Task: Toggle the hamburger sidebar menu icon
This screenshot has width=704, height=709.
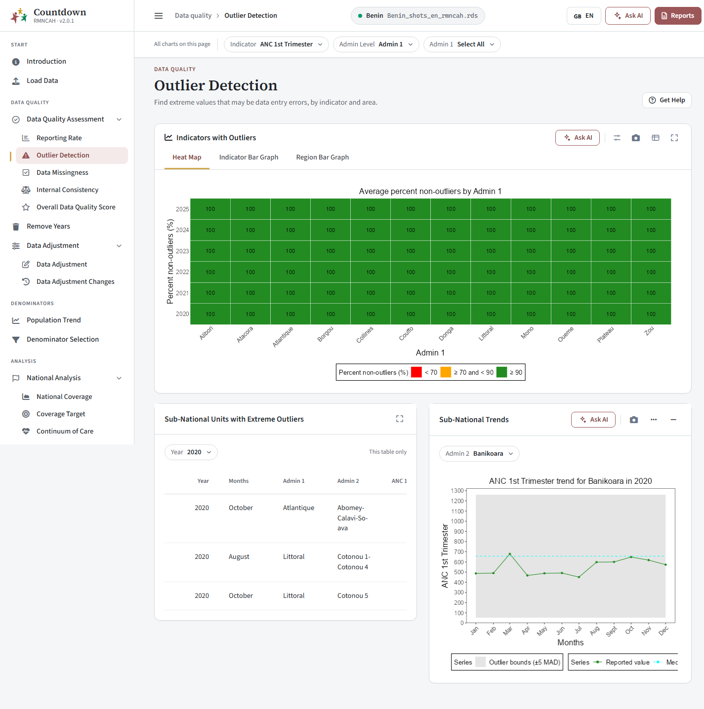Action: 159,16
